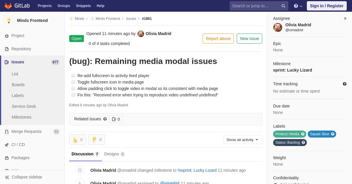Open the Snippets menu

83,6
